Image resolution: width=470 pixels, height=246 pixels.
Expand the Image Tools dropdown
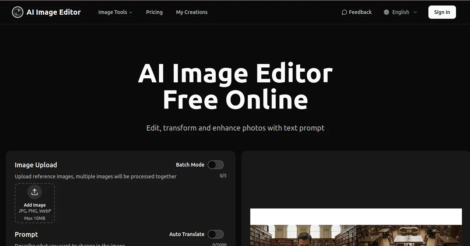click(x=115, y=12)
